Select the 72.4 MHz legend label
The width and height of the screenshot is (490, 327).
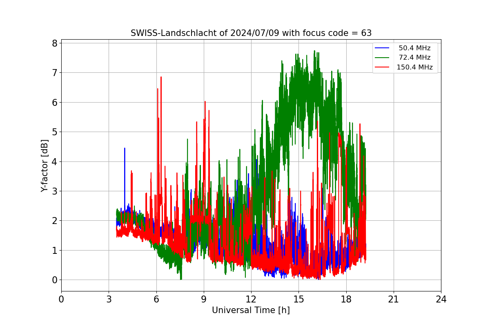coord(414,58)
